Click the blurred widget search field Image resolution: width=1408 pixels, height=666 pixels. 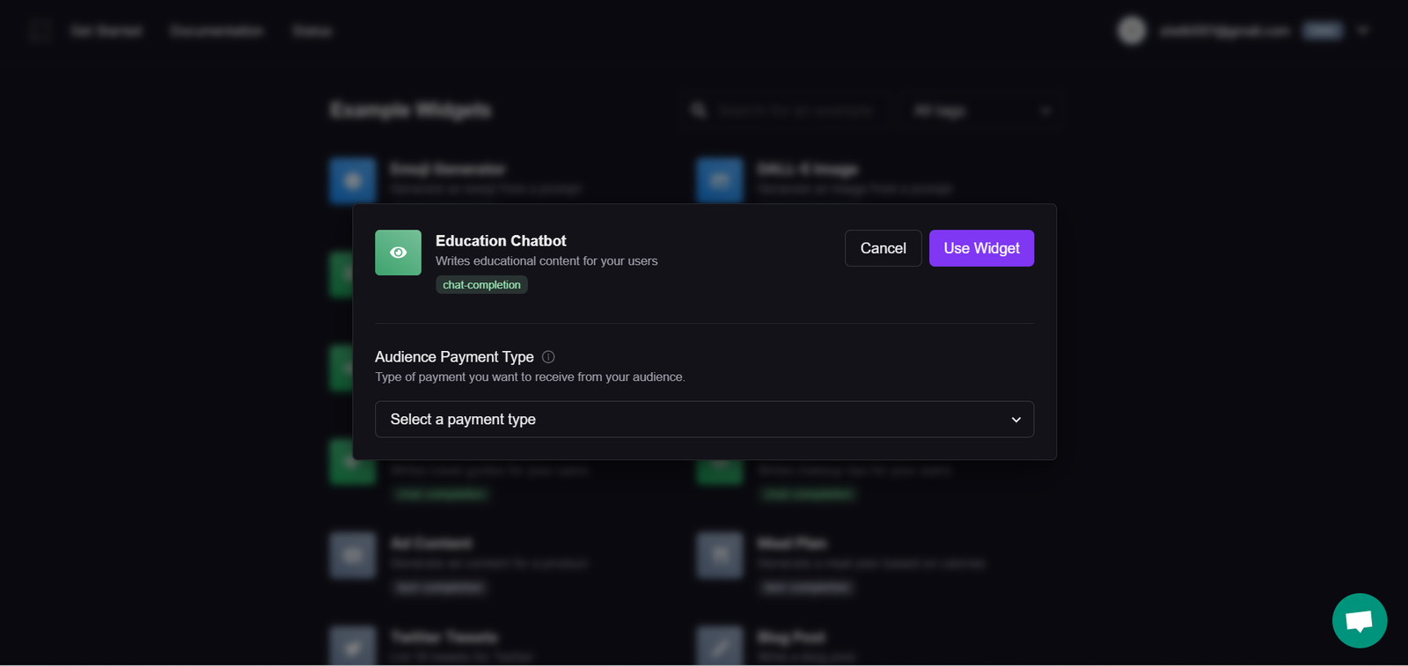tap(786, 111)
